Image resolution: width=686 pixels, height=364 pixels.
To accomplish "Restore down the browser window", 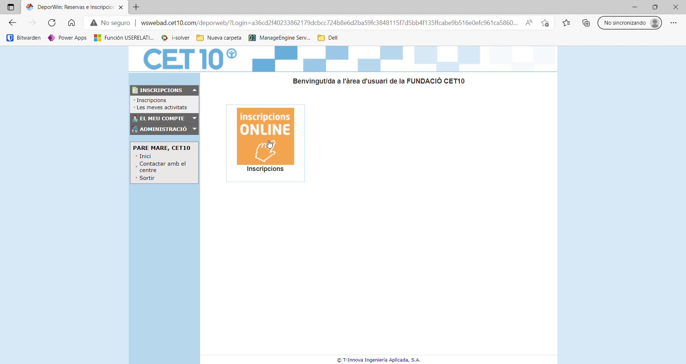I will tap(655, 7).
